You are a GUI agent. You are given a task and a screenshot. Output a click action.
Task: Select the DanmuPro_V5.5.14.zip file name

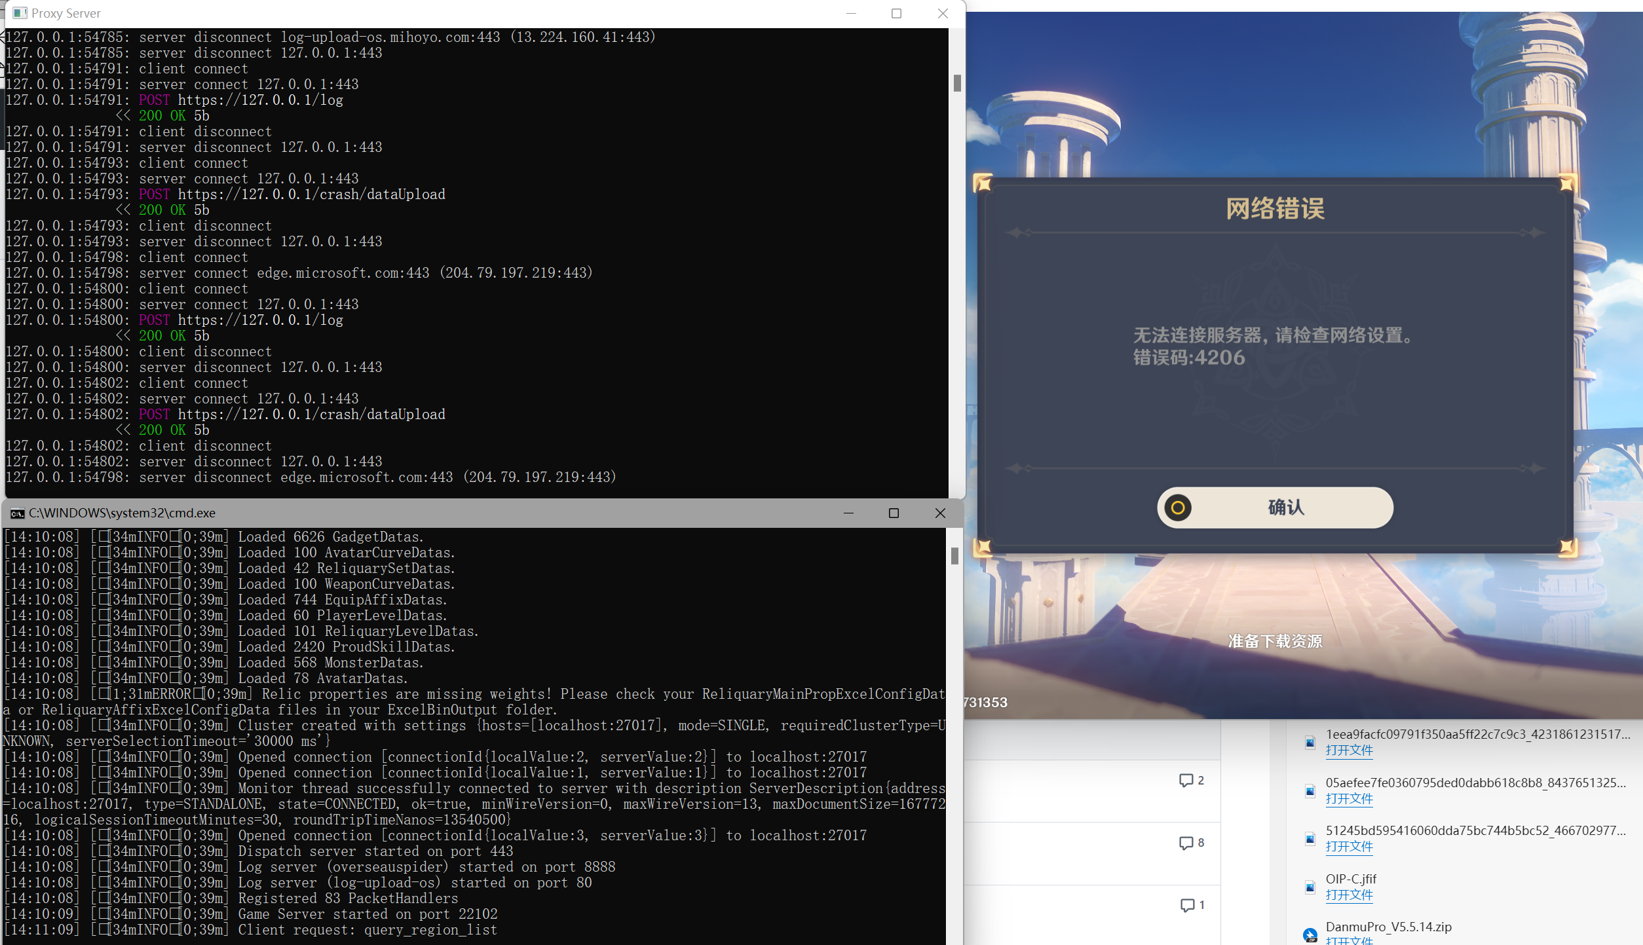[1389, 927]
